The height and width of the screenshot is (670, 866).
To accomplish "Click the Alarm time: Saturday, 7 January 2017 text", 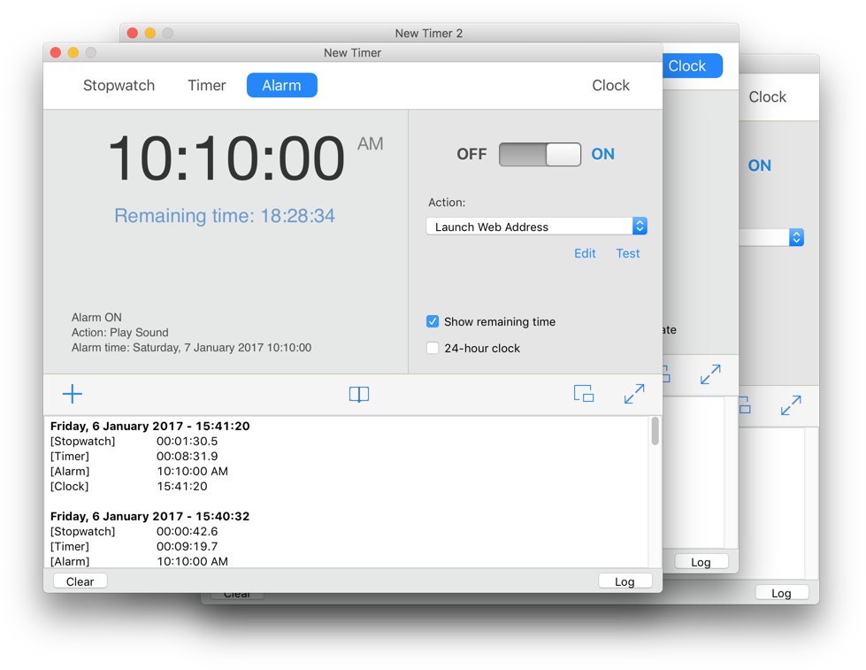I will coord(191,348).
